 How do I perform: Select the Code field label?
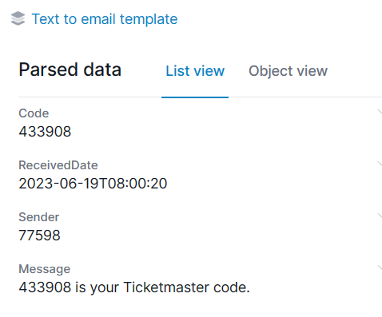point(34,113)
